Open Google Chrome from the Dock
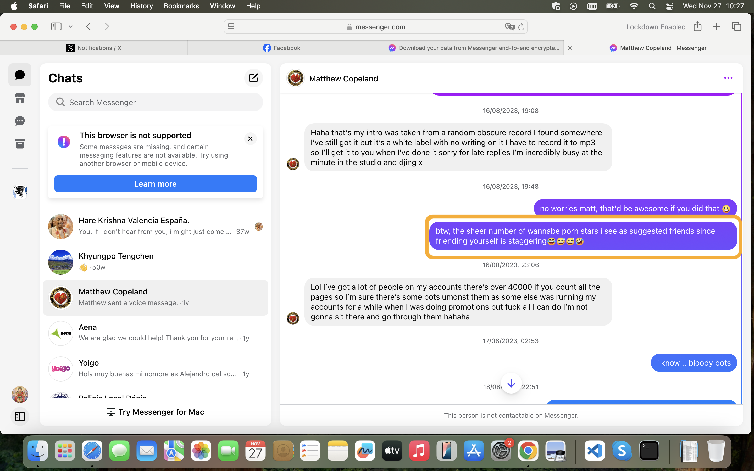The height and width of the screenshot is (471, 754). coord(528,450)
